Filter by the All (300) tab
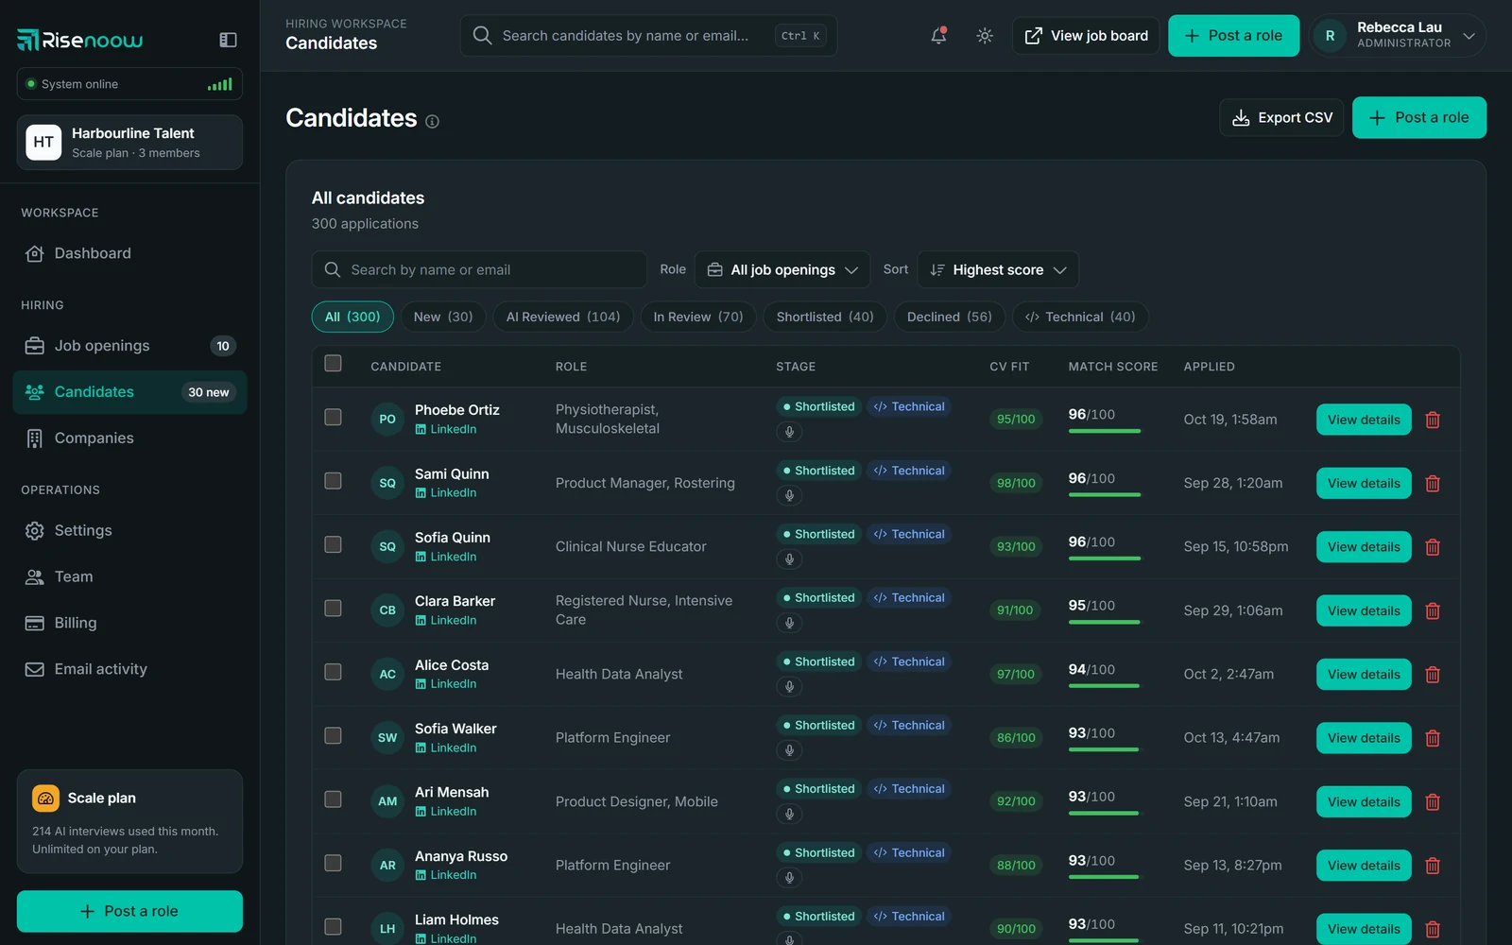Image resolution: width=1512 pixels, height=945 pixels. [x=352, y=317]
